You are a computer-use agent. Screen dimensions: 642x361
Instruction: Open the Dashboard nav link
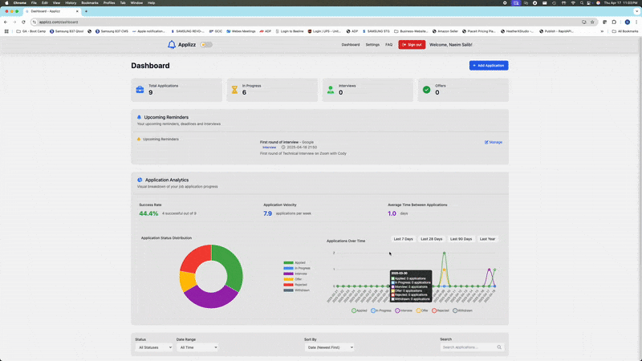[x=351, y=45]
